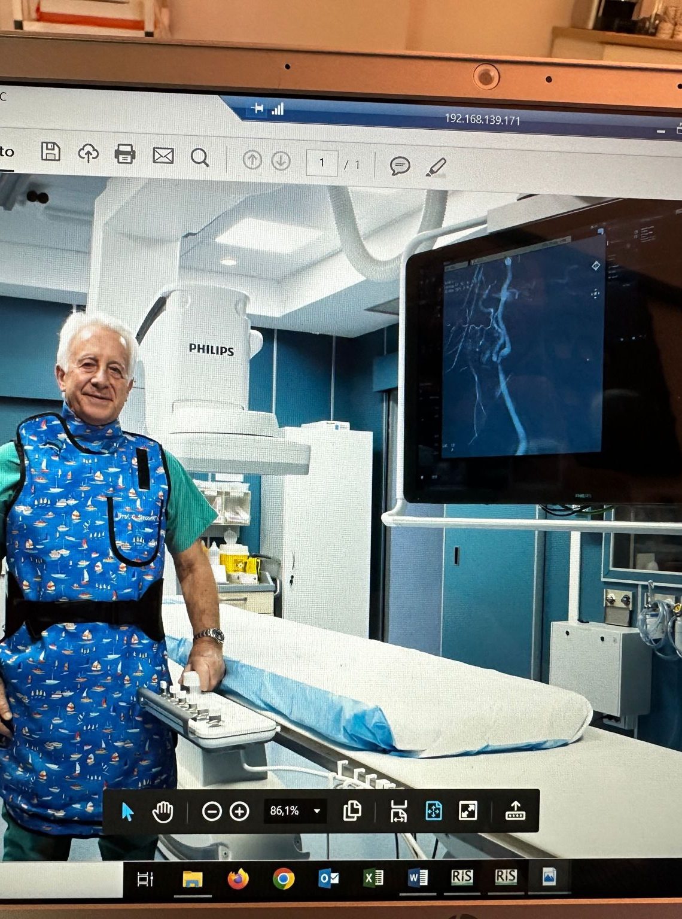Select the highlighter pen tool

tap(436, 167)
